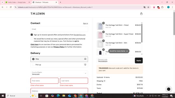175x98 pixels.
Task: Close the Verify Codes tab
Action: click(x=29, y=2)
